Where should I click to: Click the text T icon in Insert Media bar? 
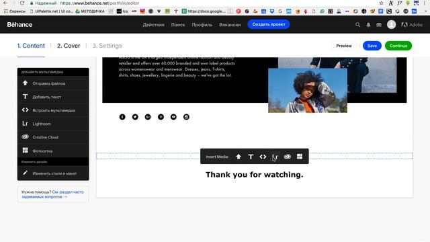point(251,157)
